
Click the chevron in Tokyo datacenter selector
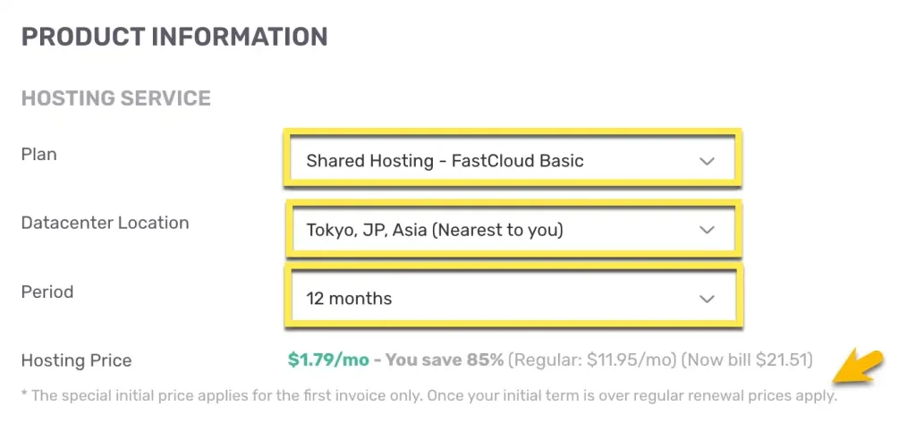pos(707,230)
